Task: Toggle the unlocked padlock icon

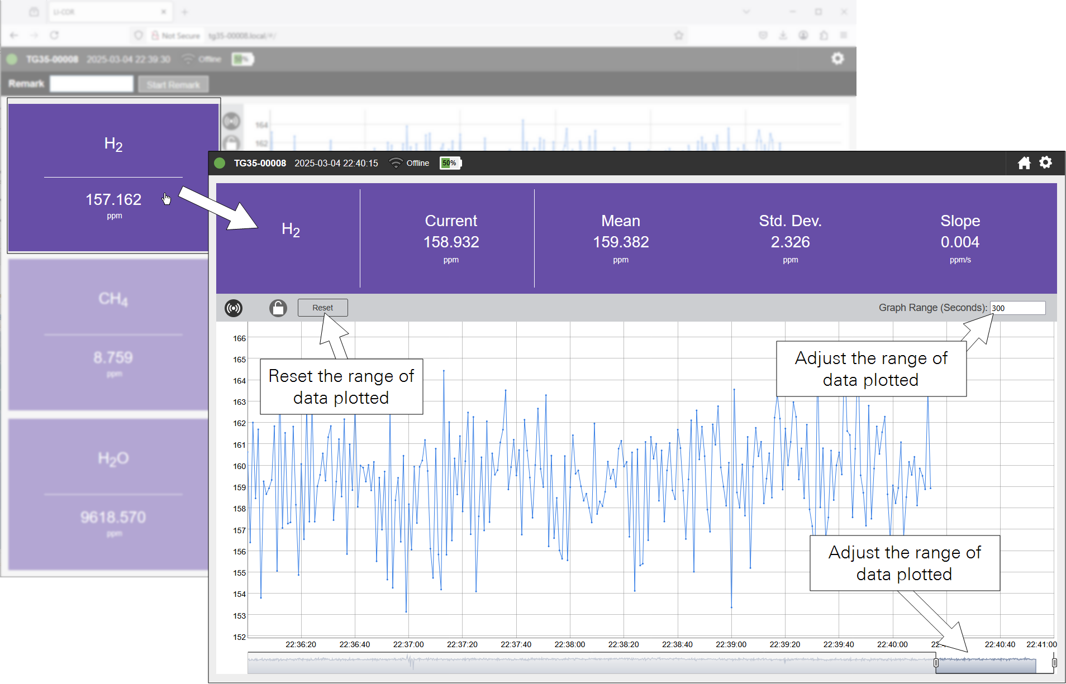Action: 278,308
